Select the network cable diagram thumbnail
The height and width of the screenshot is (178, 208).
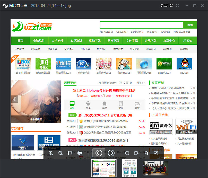pos(129,168)
